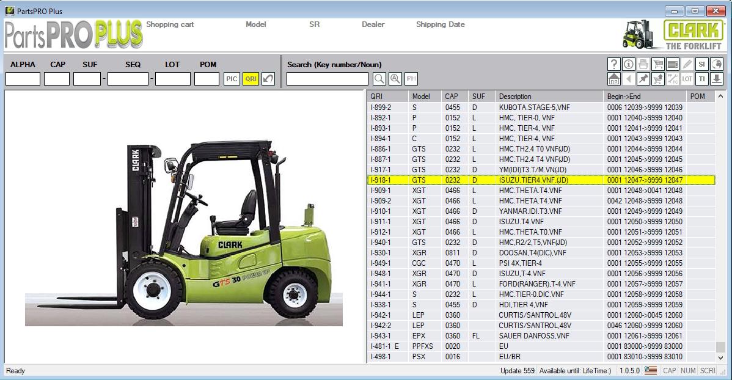Toggle the PIC view button
Screen dimensions: 732x380
pyautogui.click(x=232, y=79)
